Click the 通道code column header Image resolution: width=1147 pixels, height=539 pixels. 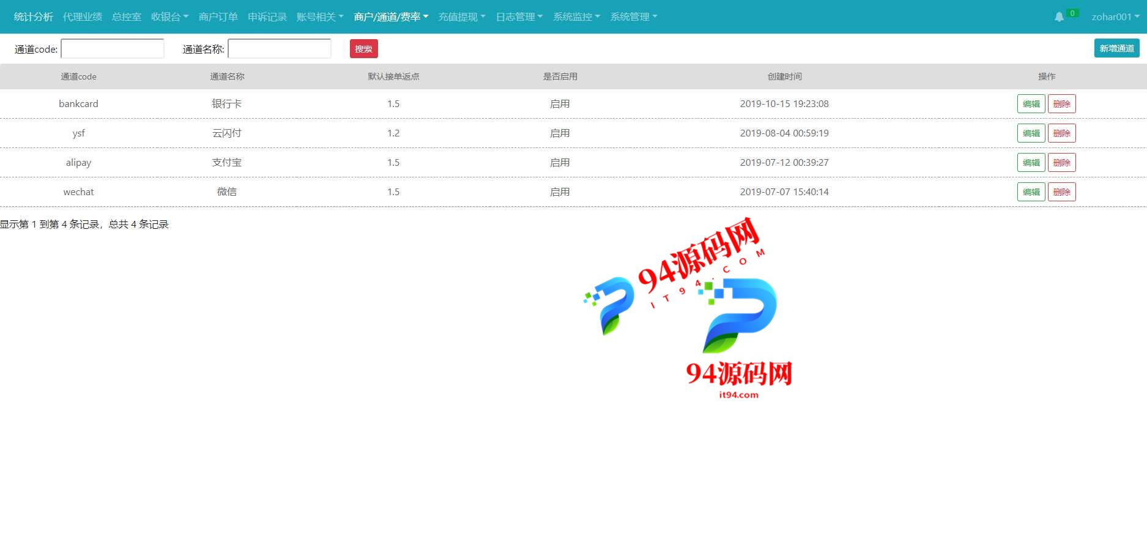(78, 76)
